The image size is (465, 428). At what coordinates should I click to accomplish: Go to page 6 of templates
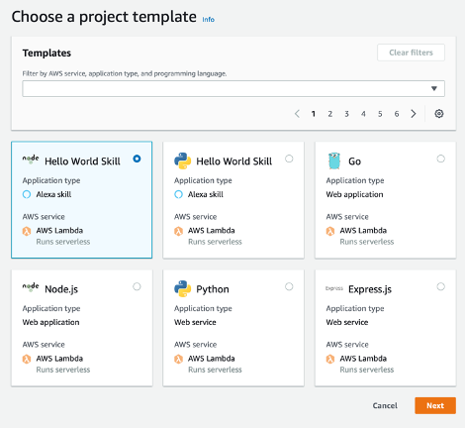[x=397, y=114]
